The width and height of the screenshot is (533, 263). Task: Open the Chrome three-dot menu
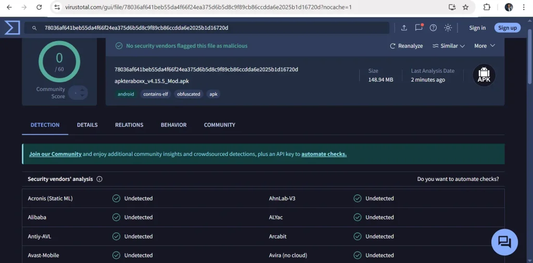pyautogui.click(x=524, y=7)
